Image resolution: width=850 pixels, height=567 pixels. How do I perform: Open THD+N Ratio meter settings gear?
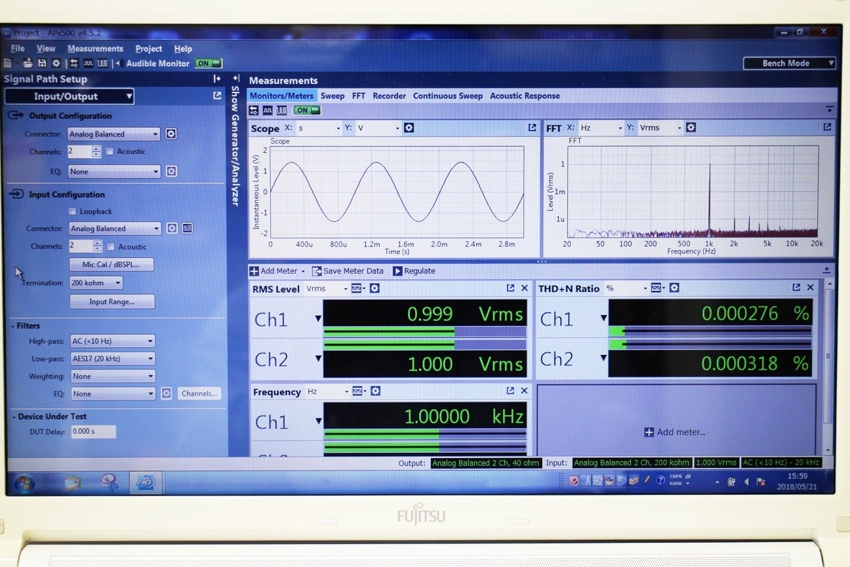click(x=674, y=287)
